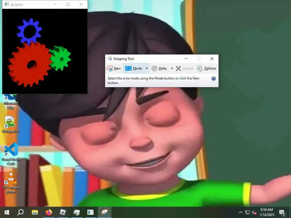Select the Microsoft Edge desktop shortcut
Screen dimensions: 291x218
point(11,102)
